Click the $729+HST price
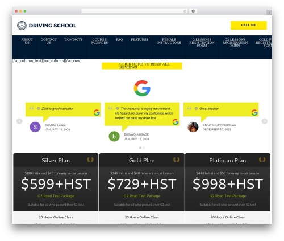The width and height of the screenshot is (284, 241). coord(142,184)
